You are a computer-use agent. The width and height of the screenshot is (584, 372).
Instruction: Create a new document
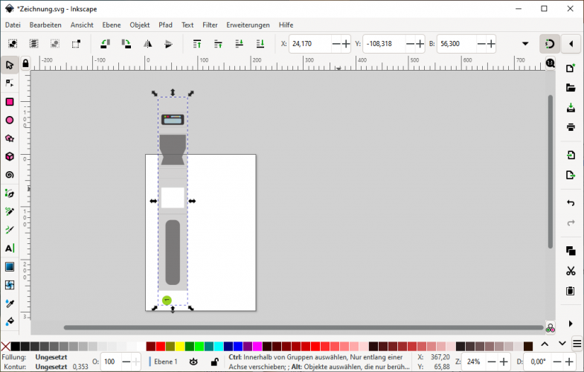pyautogui.click(x=571, y=68)
